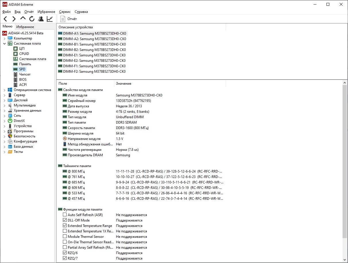348x263 pixels.
Task: Click the Безопасность shield icon
Action: (10, 136)
